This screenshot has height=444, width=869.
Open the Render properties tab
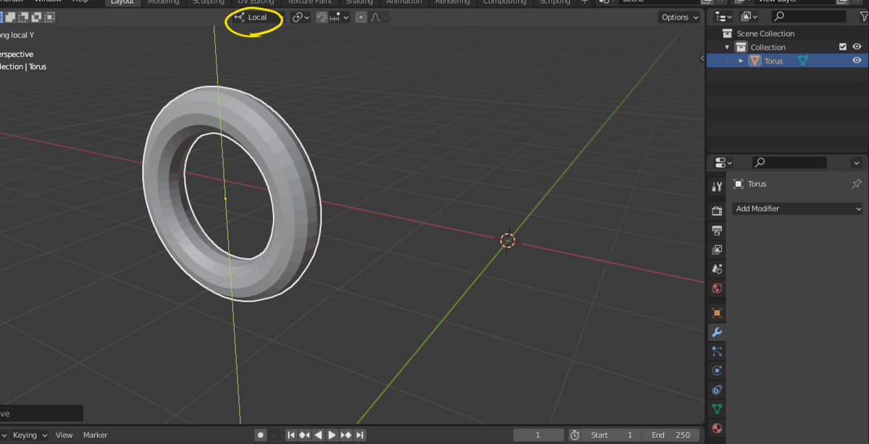[717, 211]
